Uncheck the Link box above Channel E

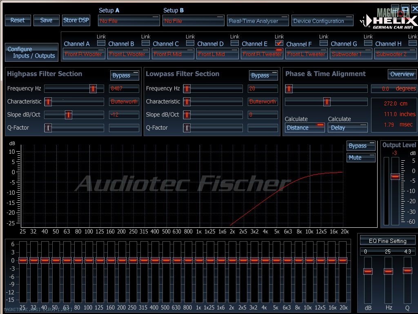279,43
